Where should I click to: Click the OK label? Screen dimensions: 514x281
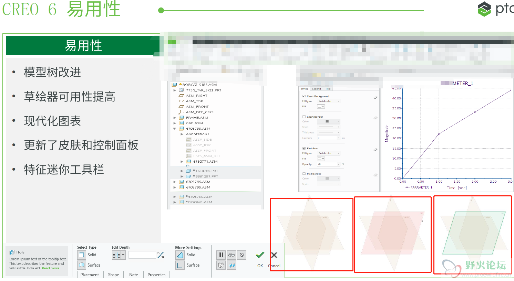click(x=260, y=266)
